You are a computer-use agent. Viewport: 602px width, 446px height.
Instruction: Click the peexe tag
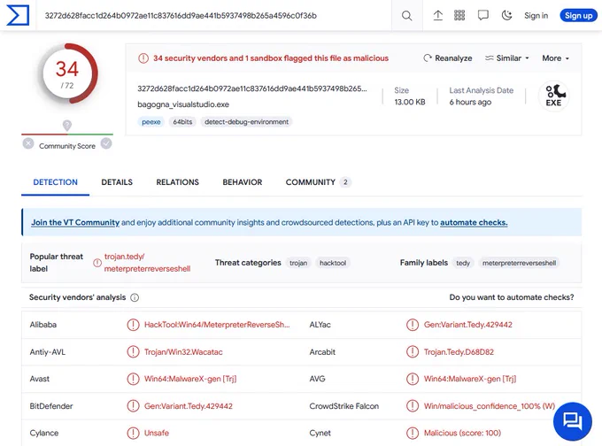click(150, 122)
